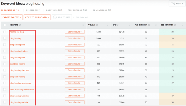Viewport: 186px width, 106px height.
Task: Switch to Prepositions (19) tab
Action: pos(77,10)
